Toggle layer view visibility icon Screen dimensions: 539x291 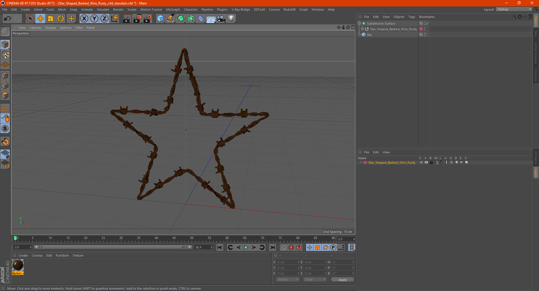tap(426, 162)
